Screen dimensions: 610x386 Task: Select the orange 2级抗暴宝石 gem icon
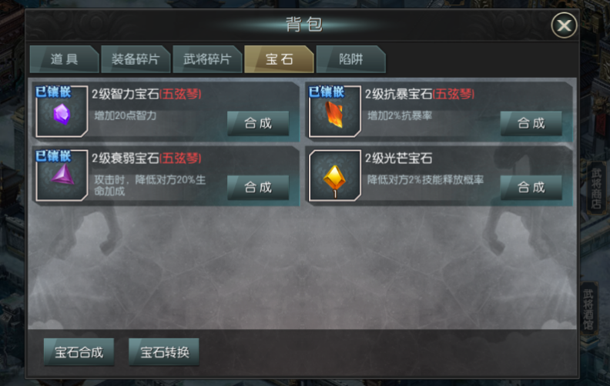coord(334,111)
